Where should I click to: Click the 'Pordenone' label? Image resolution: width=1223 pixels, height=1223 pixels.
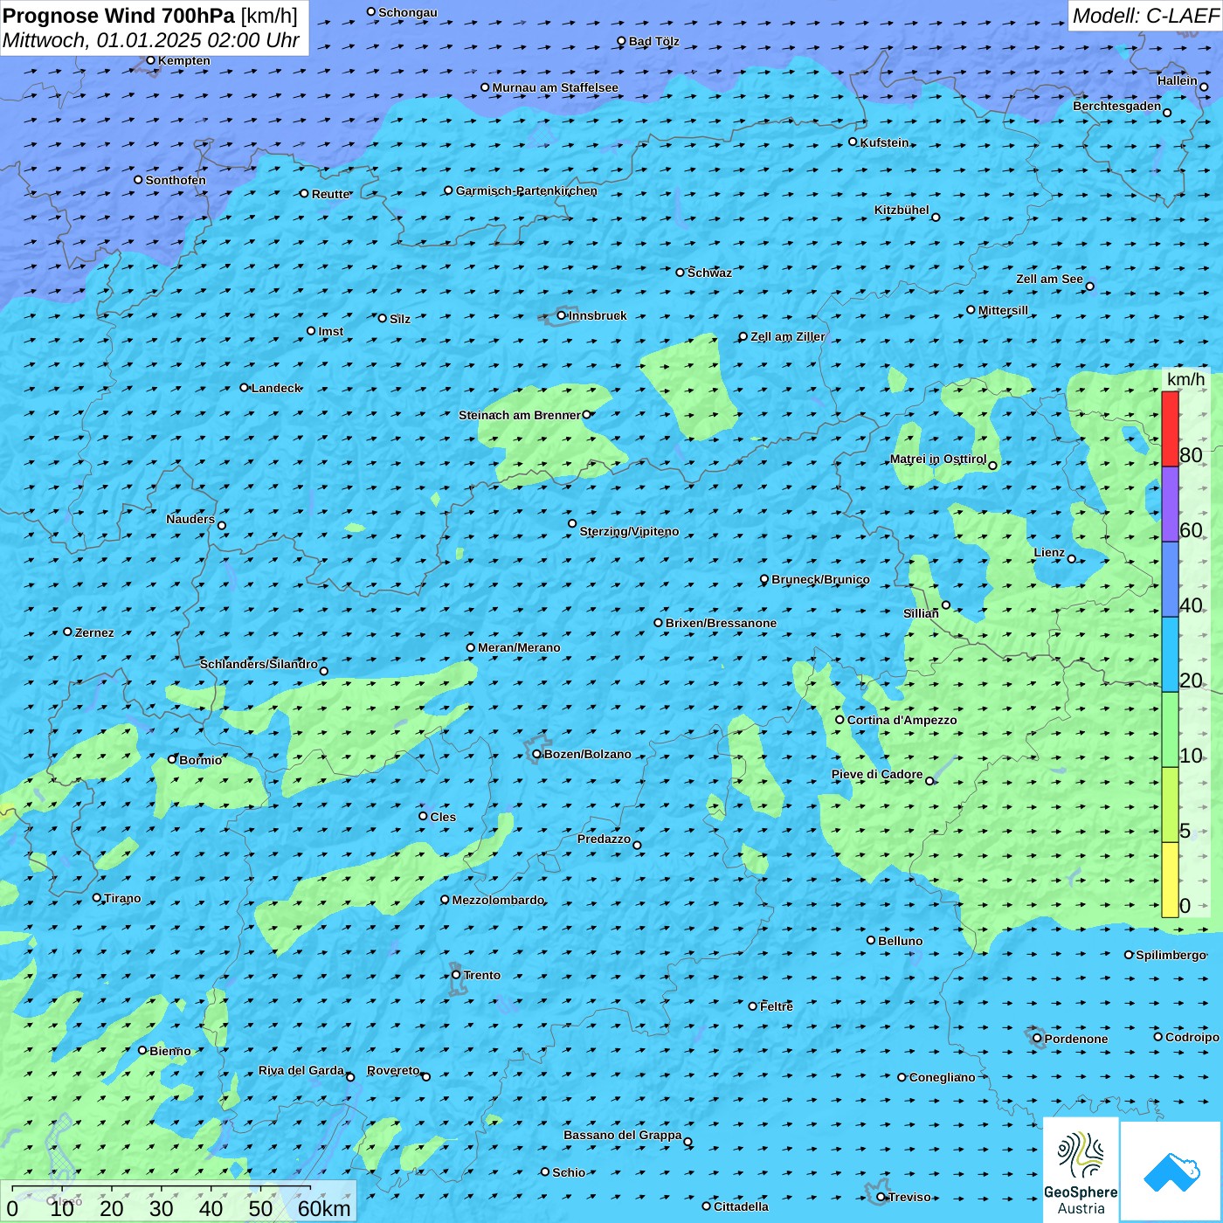coord(1076,1039)
